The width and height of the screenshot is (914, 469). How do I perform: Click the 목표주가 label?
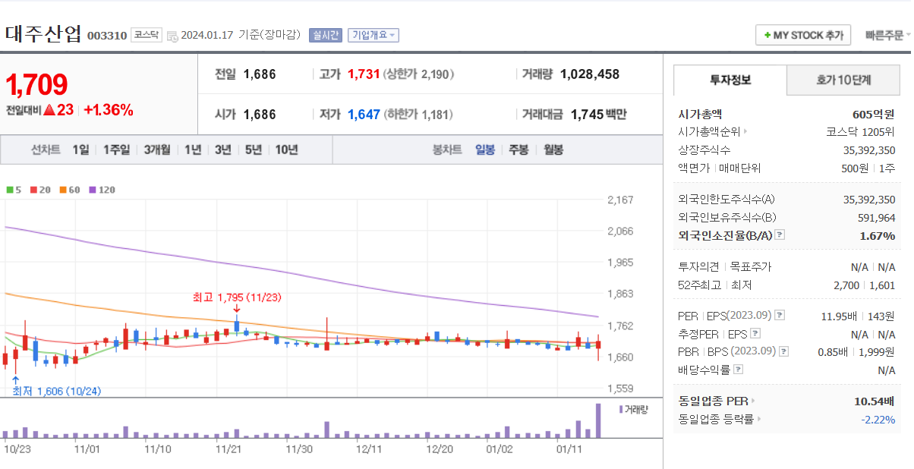pyautogui.click(x=750, y=267)
